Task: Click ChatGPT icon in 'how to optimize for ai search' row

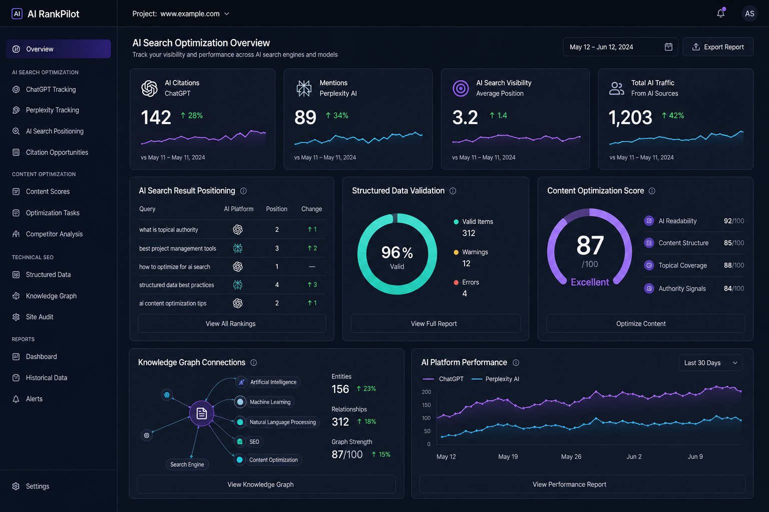Action: coord(238,266)
